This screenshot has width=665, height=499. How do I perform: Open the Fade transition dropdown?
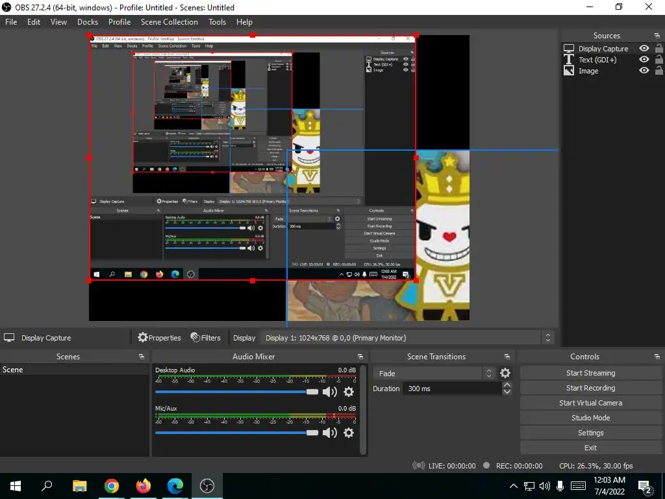[x=434, y=374]
